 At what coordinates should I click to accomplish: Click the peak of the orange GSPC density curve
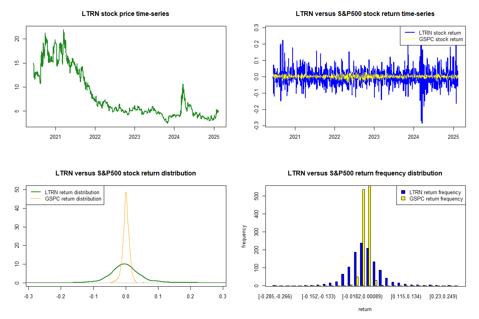point(126,192)
